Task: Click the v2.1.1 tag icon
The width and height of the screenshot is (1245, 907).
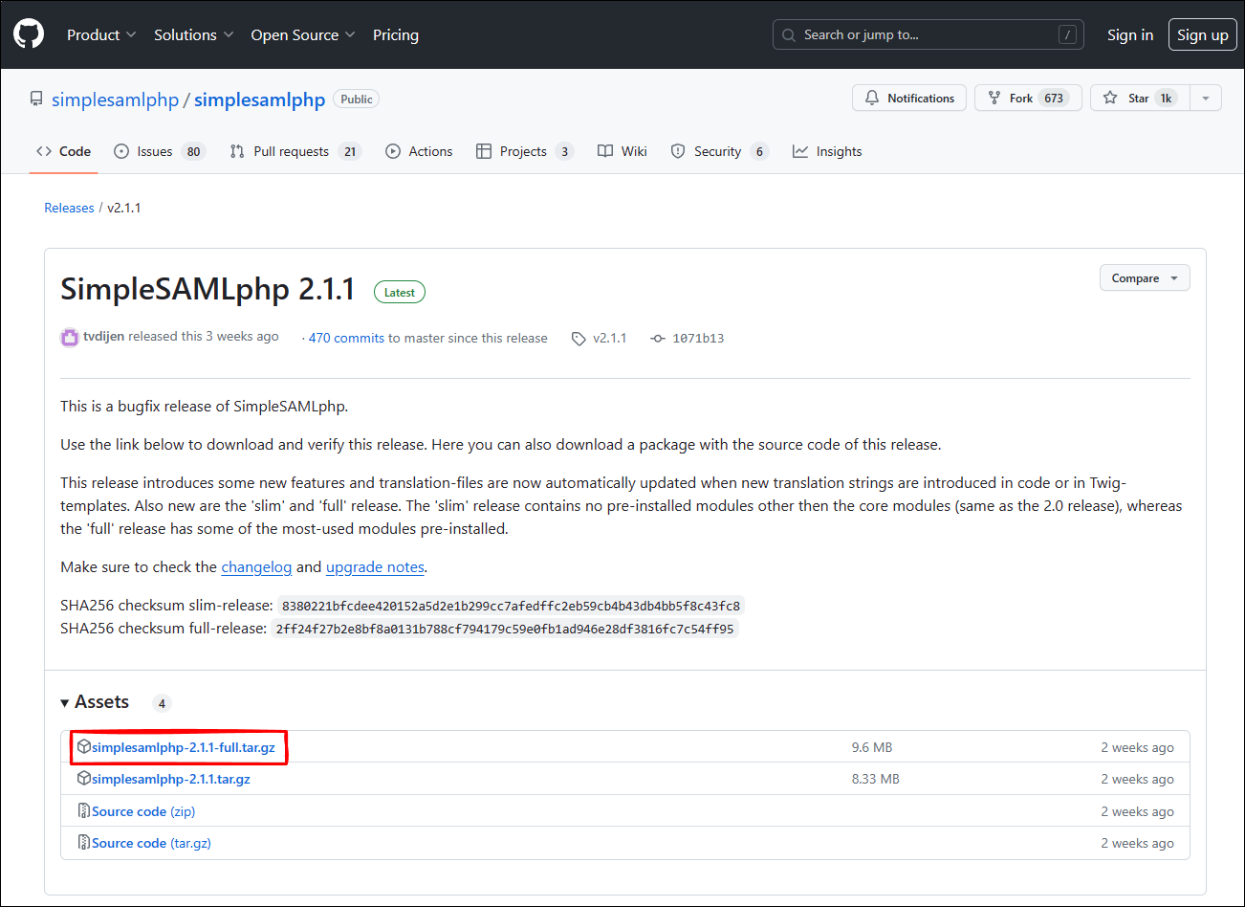Action: tap(579, 339)
